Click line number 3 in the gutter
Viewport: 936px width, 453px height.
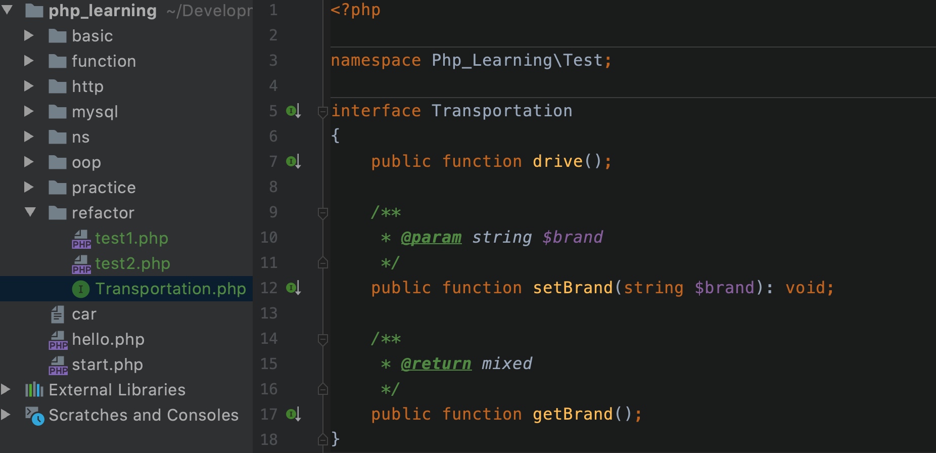point(273,60)
